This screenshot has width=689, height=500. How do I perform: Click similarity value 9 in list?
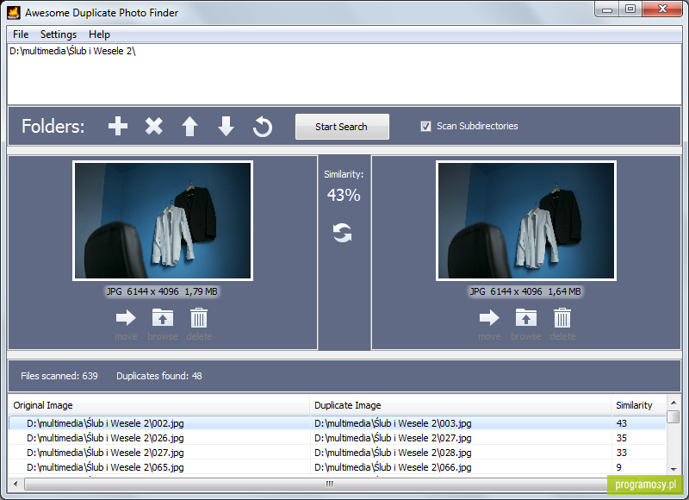[618, 466]
